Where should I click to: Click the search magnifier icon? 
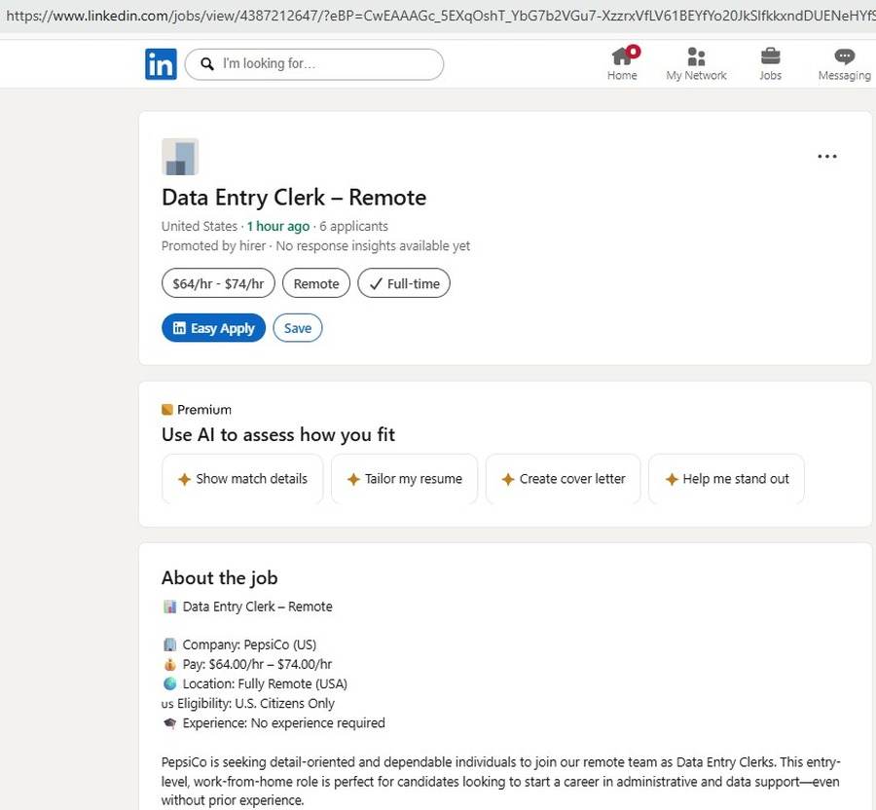207,64
